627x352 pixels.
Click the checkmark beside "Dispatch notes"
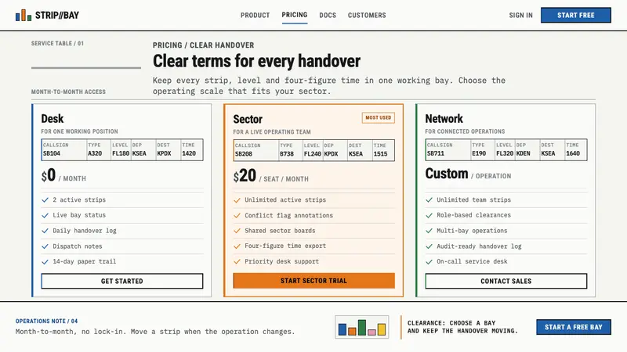pyautogui.click(x=45, y=246)
